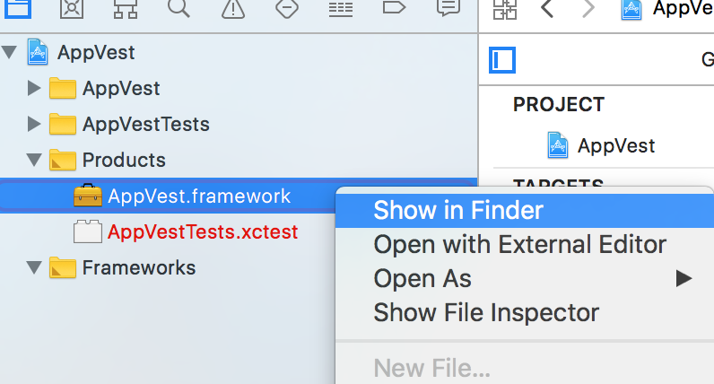Go back with the left chevron
Screen dimensions: 714x384
pyautogui.click(x=547, y=8)
